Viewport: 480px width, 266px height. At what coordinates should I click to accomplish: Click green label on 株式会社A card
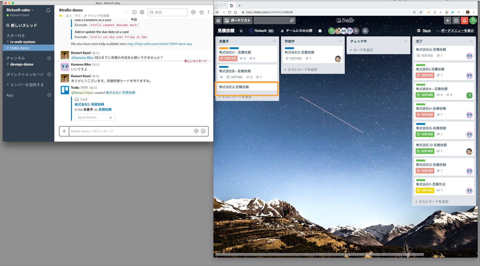[x=421, y=85]
